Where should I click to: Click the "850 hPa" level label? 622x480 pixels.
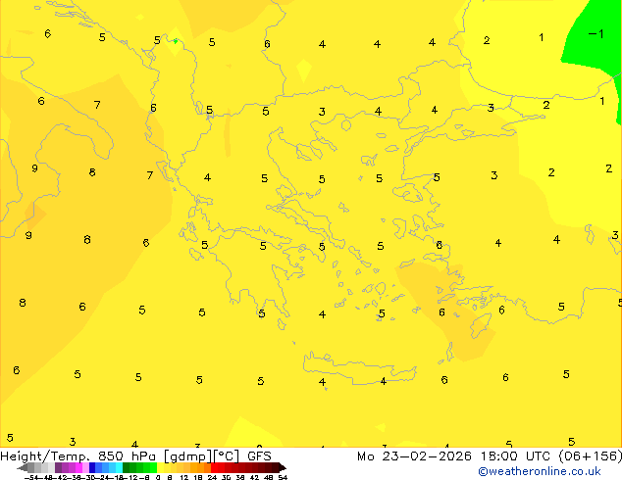(x=127, y=456)
